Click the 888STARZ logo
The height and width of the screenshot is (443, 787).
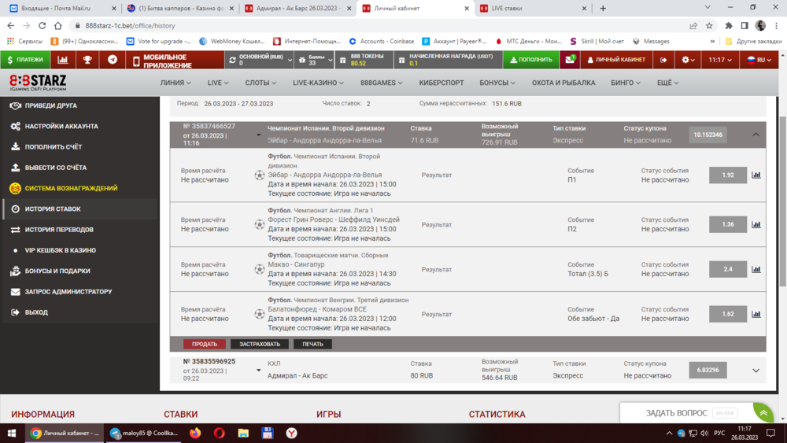[x=38, y=83]
